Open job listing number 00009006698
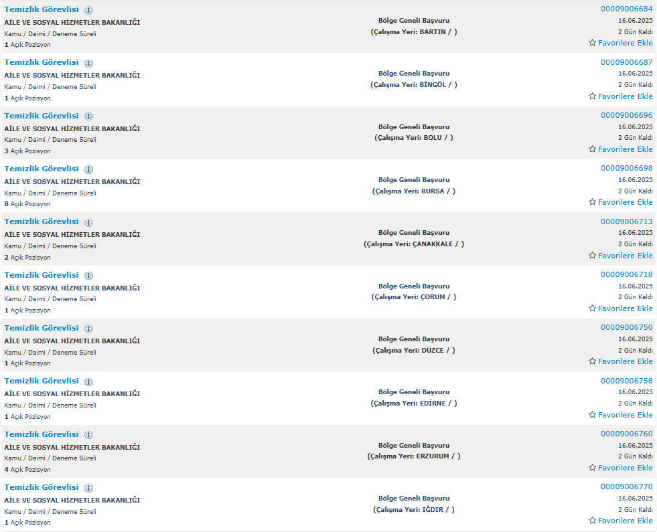Screen dimensions: 657x532 click(626, 168)
